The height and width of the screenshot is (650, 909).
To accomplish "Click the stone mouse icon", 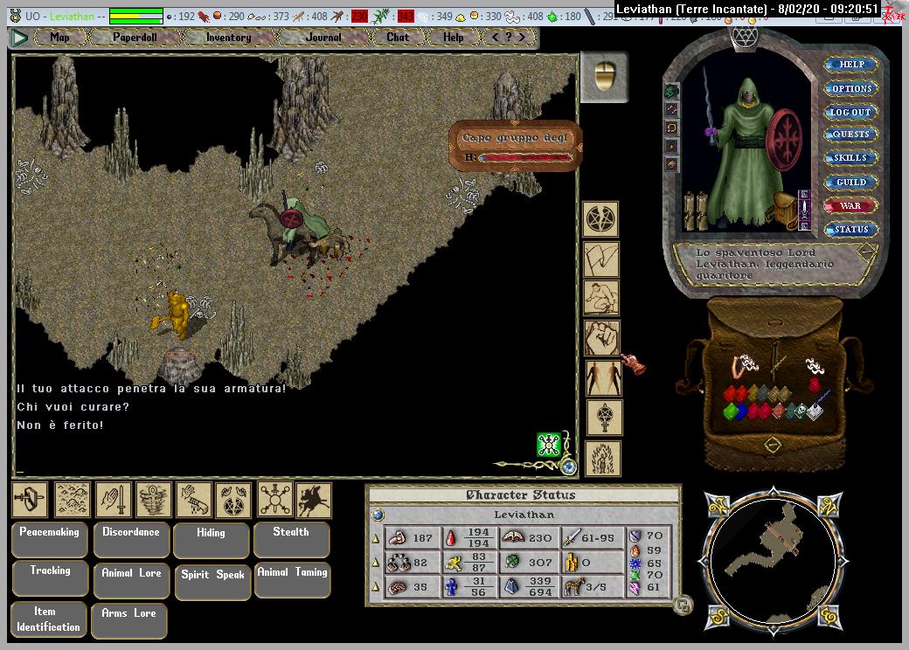I will 604,77.
